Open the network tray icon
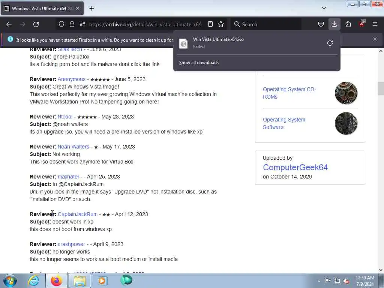 point(337,281)
